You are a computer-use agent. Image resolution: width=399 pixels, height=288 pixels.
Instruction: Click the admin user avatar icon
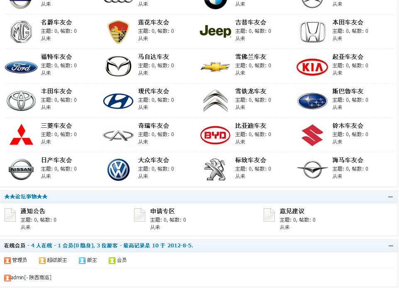pyautogui.click(x=7, y=278)
